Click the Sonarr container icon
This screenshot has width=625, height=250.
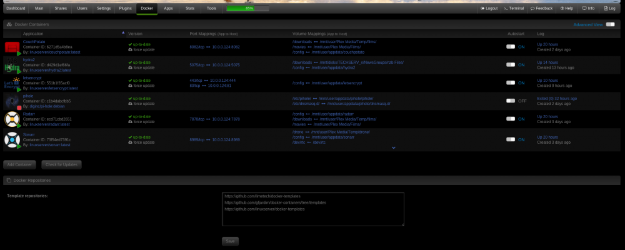pos(12,139)
